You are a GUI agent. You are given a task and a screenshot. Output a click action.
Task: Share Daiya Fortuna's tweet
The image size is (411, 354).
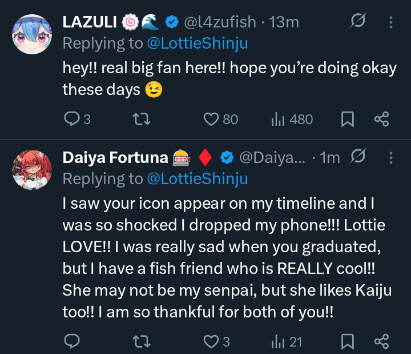pos(381,341)
